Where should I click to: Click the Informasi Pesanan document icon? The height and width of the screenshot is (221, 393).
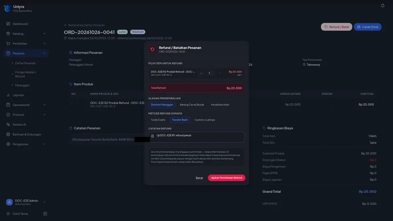click(70, 53)
